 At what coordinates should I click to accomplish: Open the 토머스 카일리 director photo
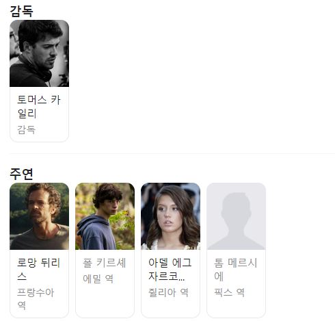tap(39, 53)
